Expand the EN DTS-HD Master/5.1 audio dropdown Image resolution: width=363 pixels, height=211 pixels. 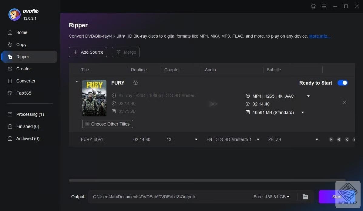pyautogui.click(x=258, y=139)
